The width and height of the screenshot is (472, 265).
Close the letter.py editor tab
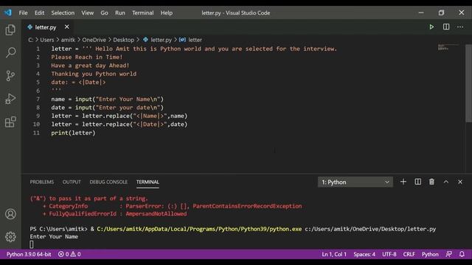point(67,27)
